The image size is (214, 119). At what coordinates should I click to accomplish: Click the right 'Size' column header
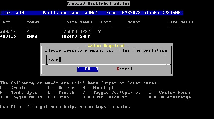[172, 22]
